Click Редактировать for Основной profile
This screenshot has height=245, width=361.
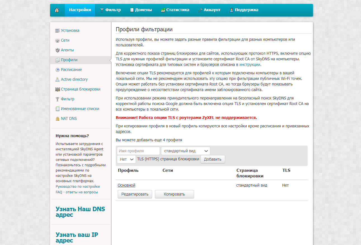click(x=135, y=194)
